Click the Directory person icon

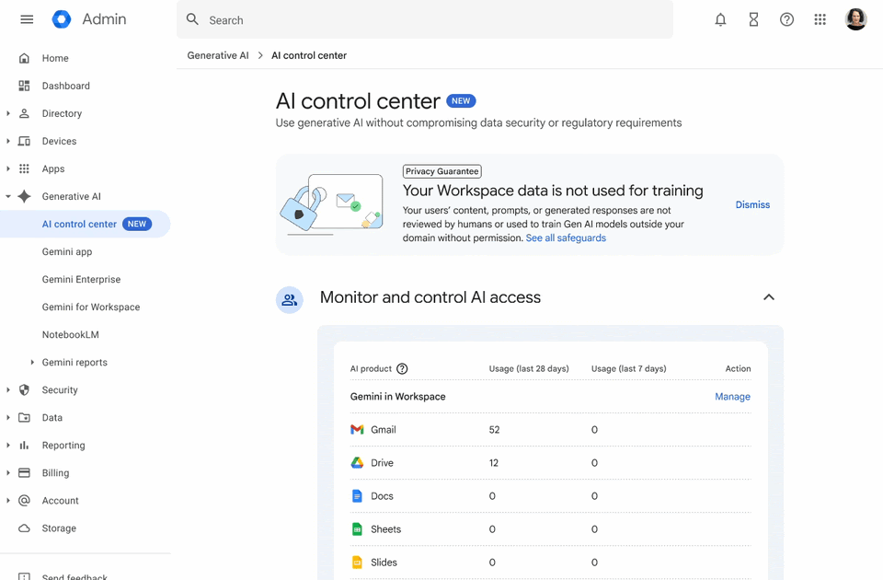[x=24, y=113]
